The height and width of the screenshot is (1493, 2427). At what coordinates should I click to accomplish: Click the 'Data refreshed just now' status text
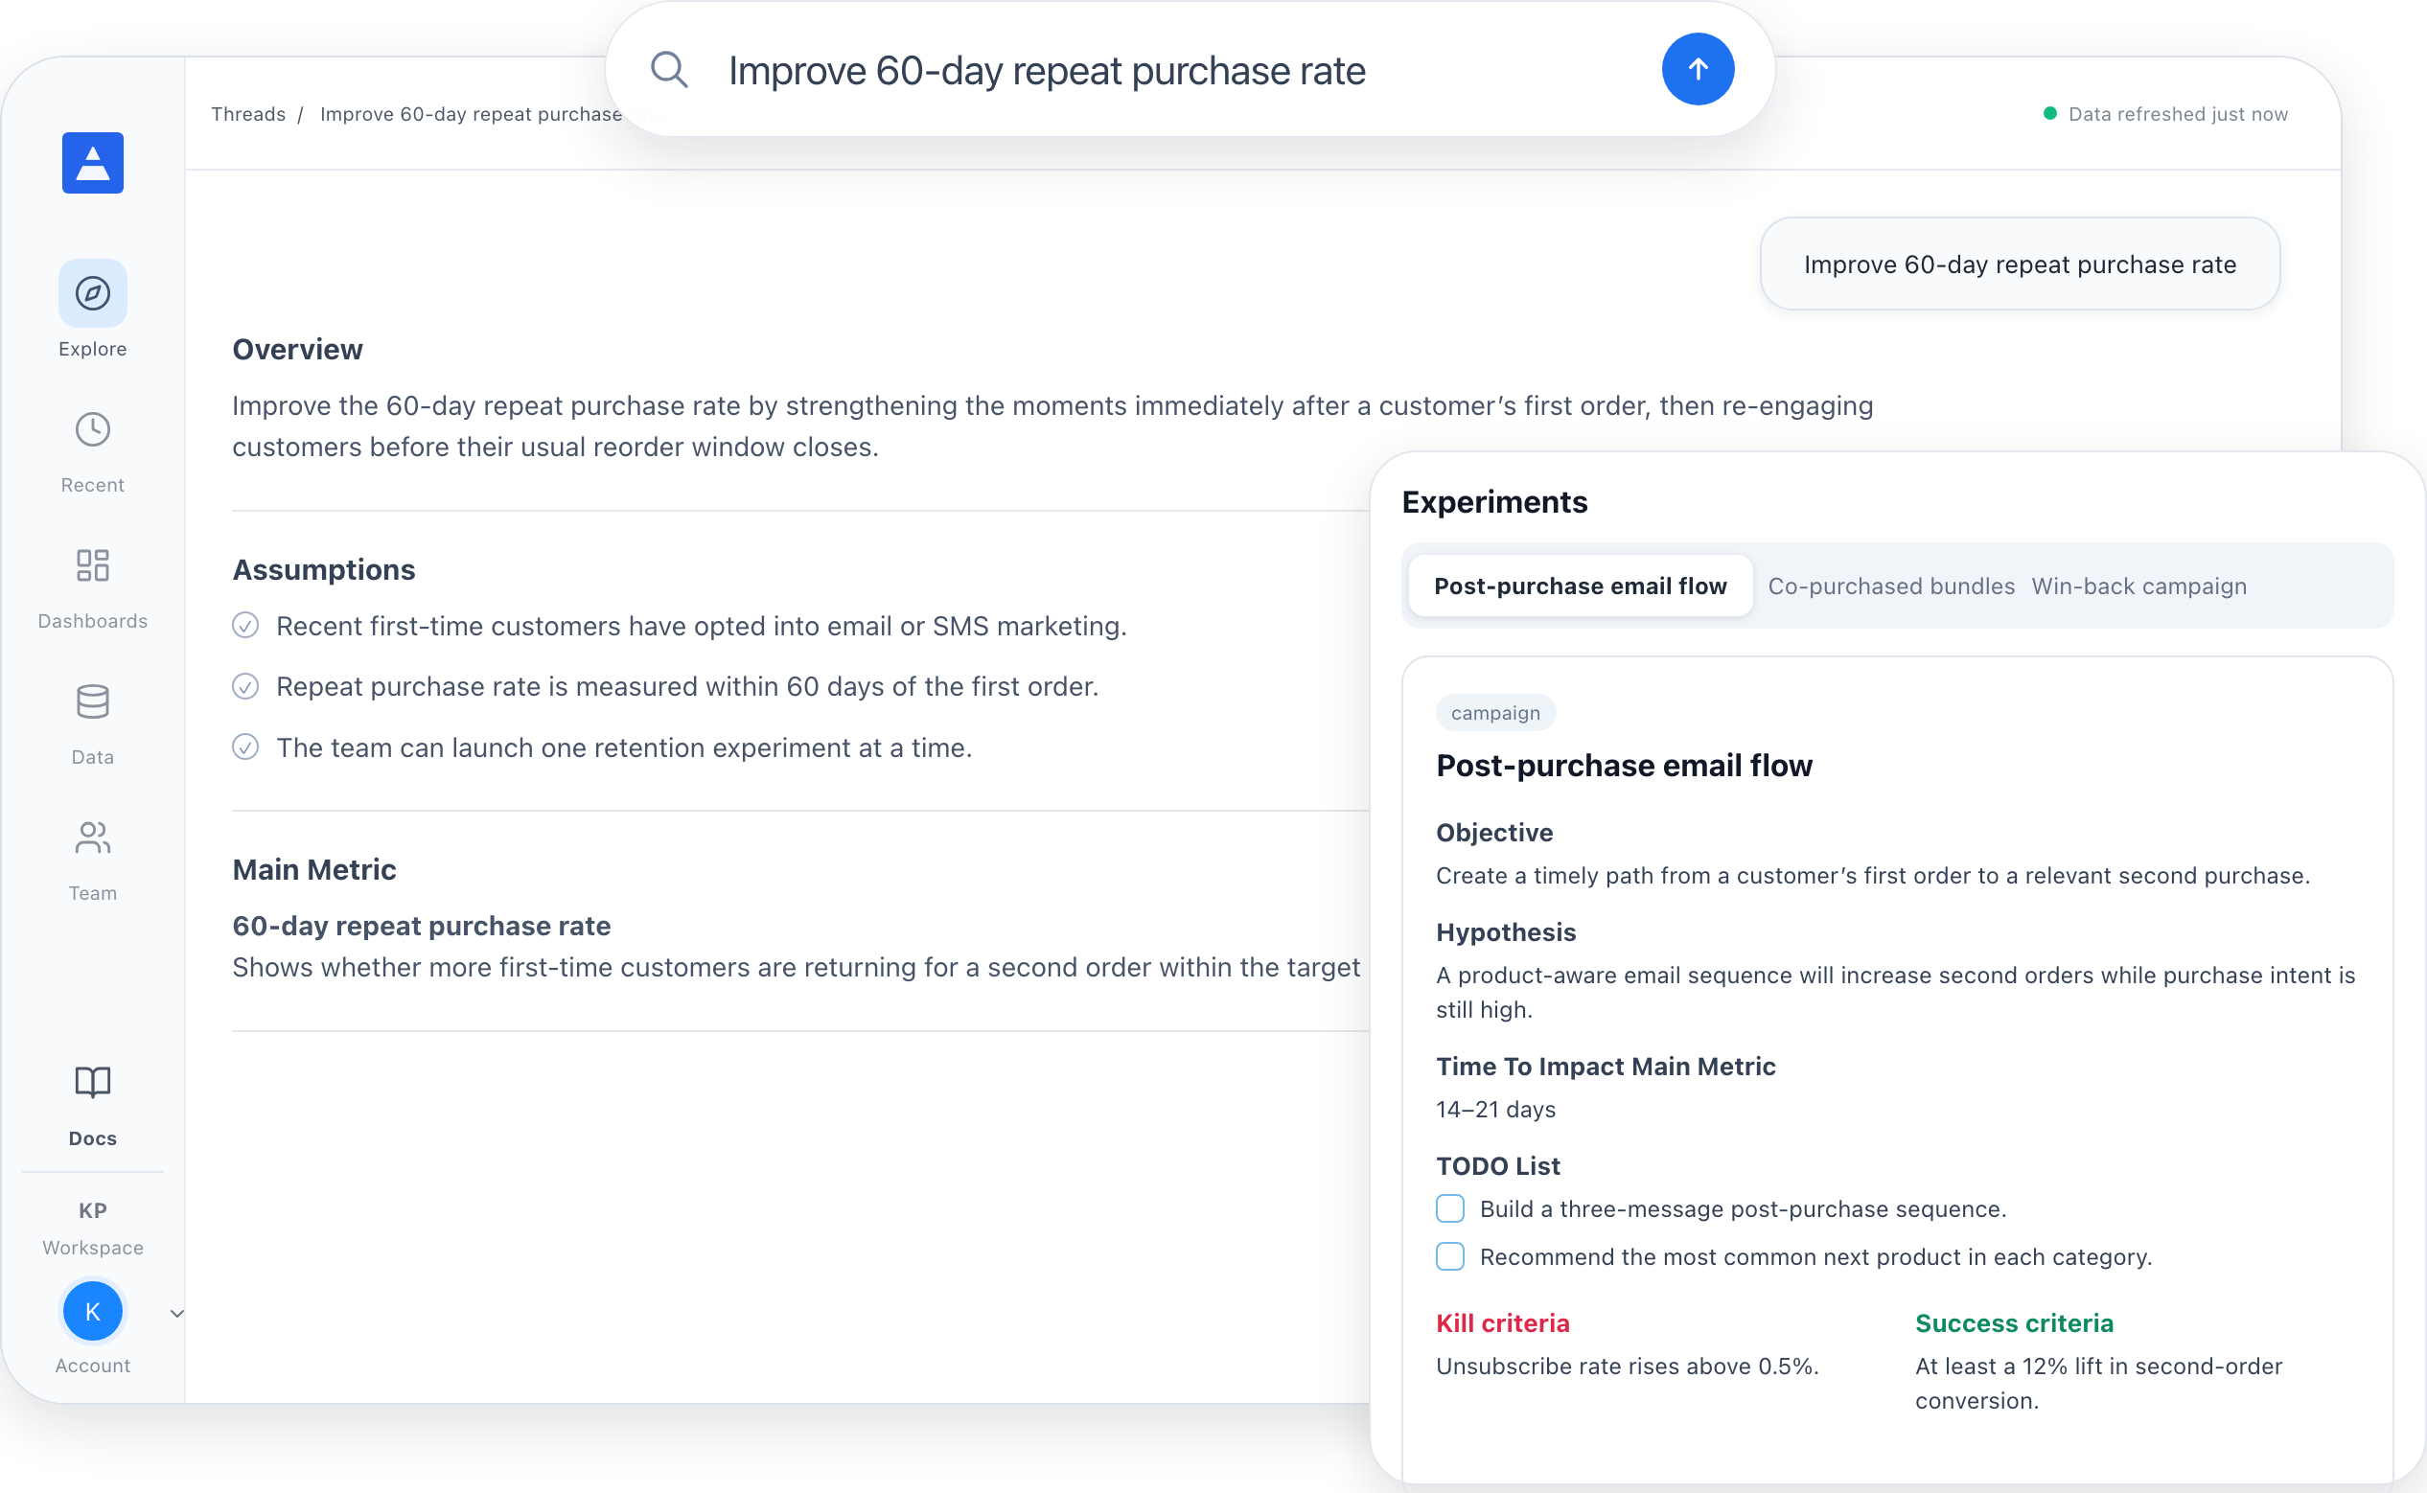pyautogui.click(x=2177, y=115)
